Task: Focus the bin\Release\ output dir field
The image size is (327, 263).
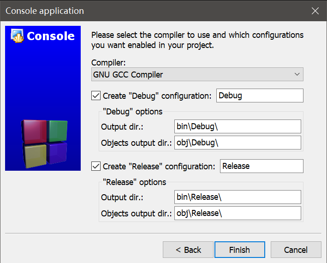Action: 238,197
